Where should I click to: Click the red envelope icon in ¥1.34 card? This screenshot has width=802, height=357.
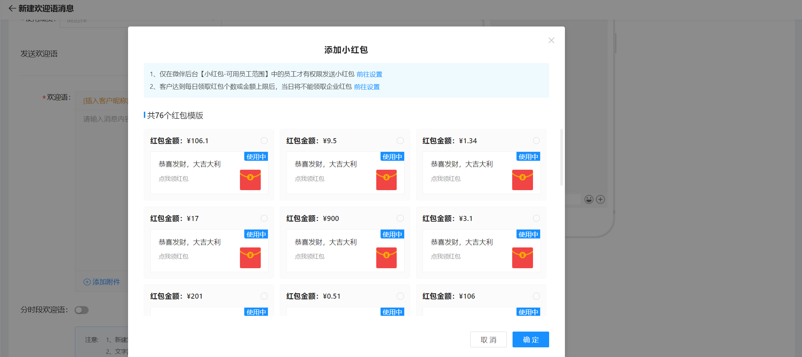[x=523, y=180]
